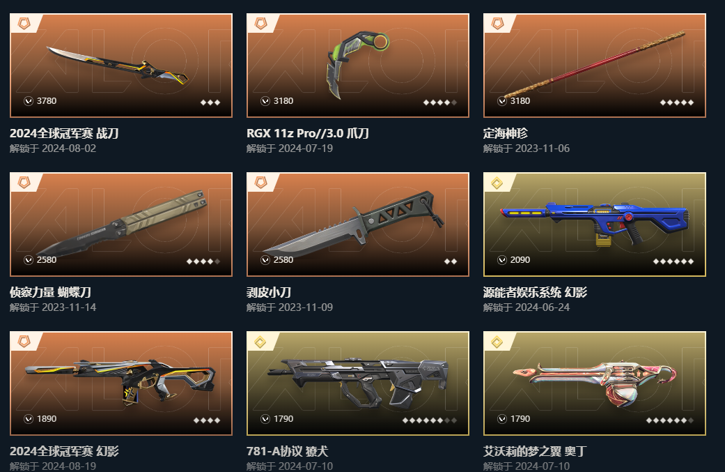Select the 2024全球冠军赛 战刀 skin card
This screenshot has height=472, width=725.
coord(121,66)
